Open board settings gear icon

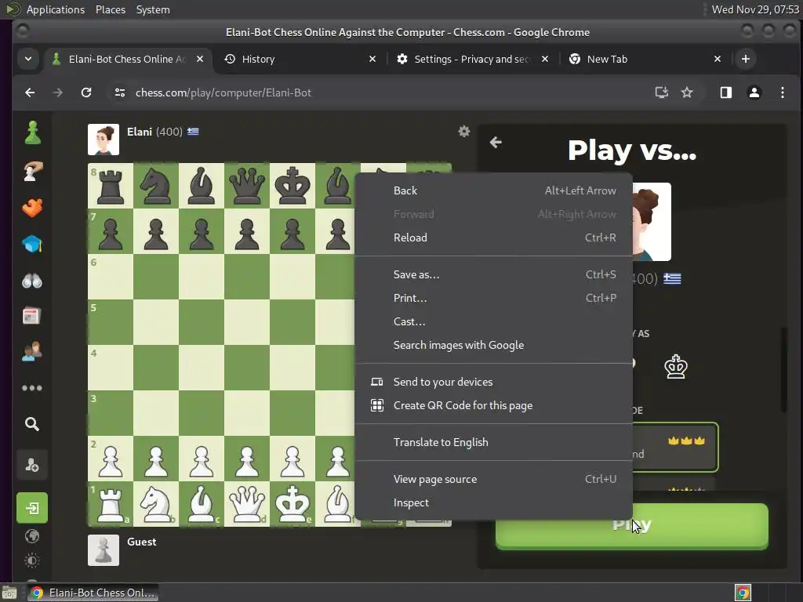464,132
